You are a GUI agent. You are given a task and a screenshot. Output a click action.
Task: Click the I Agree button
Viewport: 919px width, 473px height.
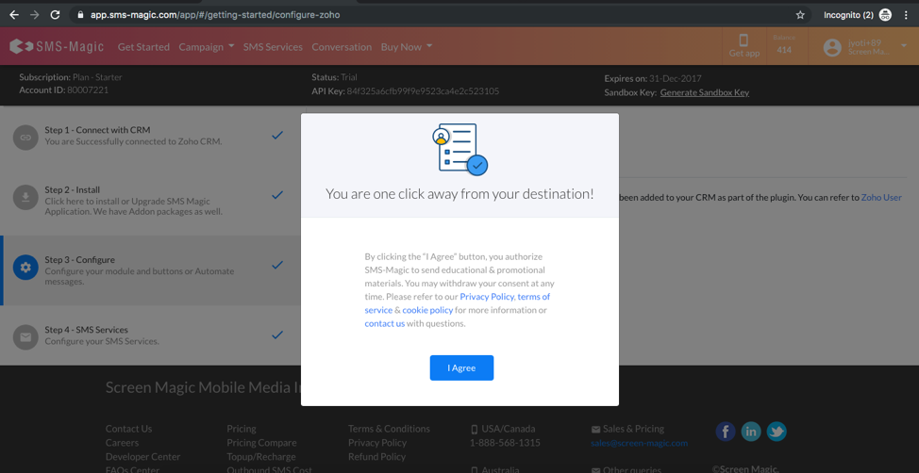click(461, 368)
